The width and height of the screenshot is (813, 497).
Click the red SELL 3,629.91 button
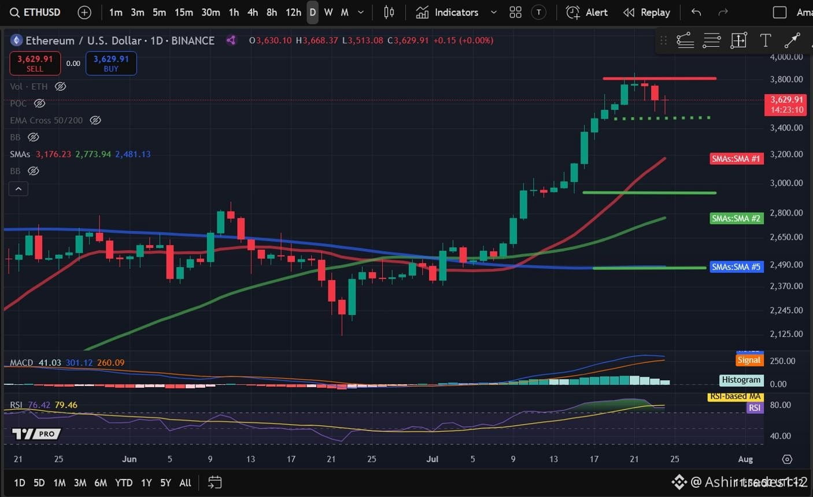(35, 64)
